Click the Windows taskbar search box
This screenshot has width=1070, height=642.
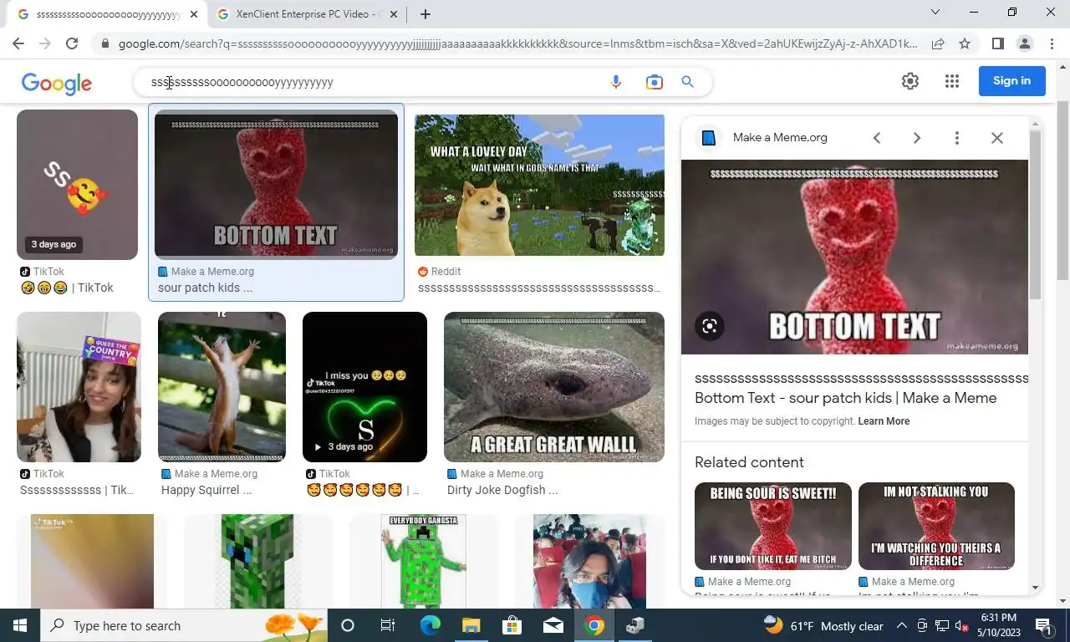184,625
